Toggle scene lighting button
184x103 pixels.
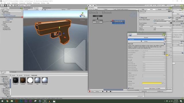[x=40, y=9]
